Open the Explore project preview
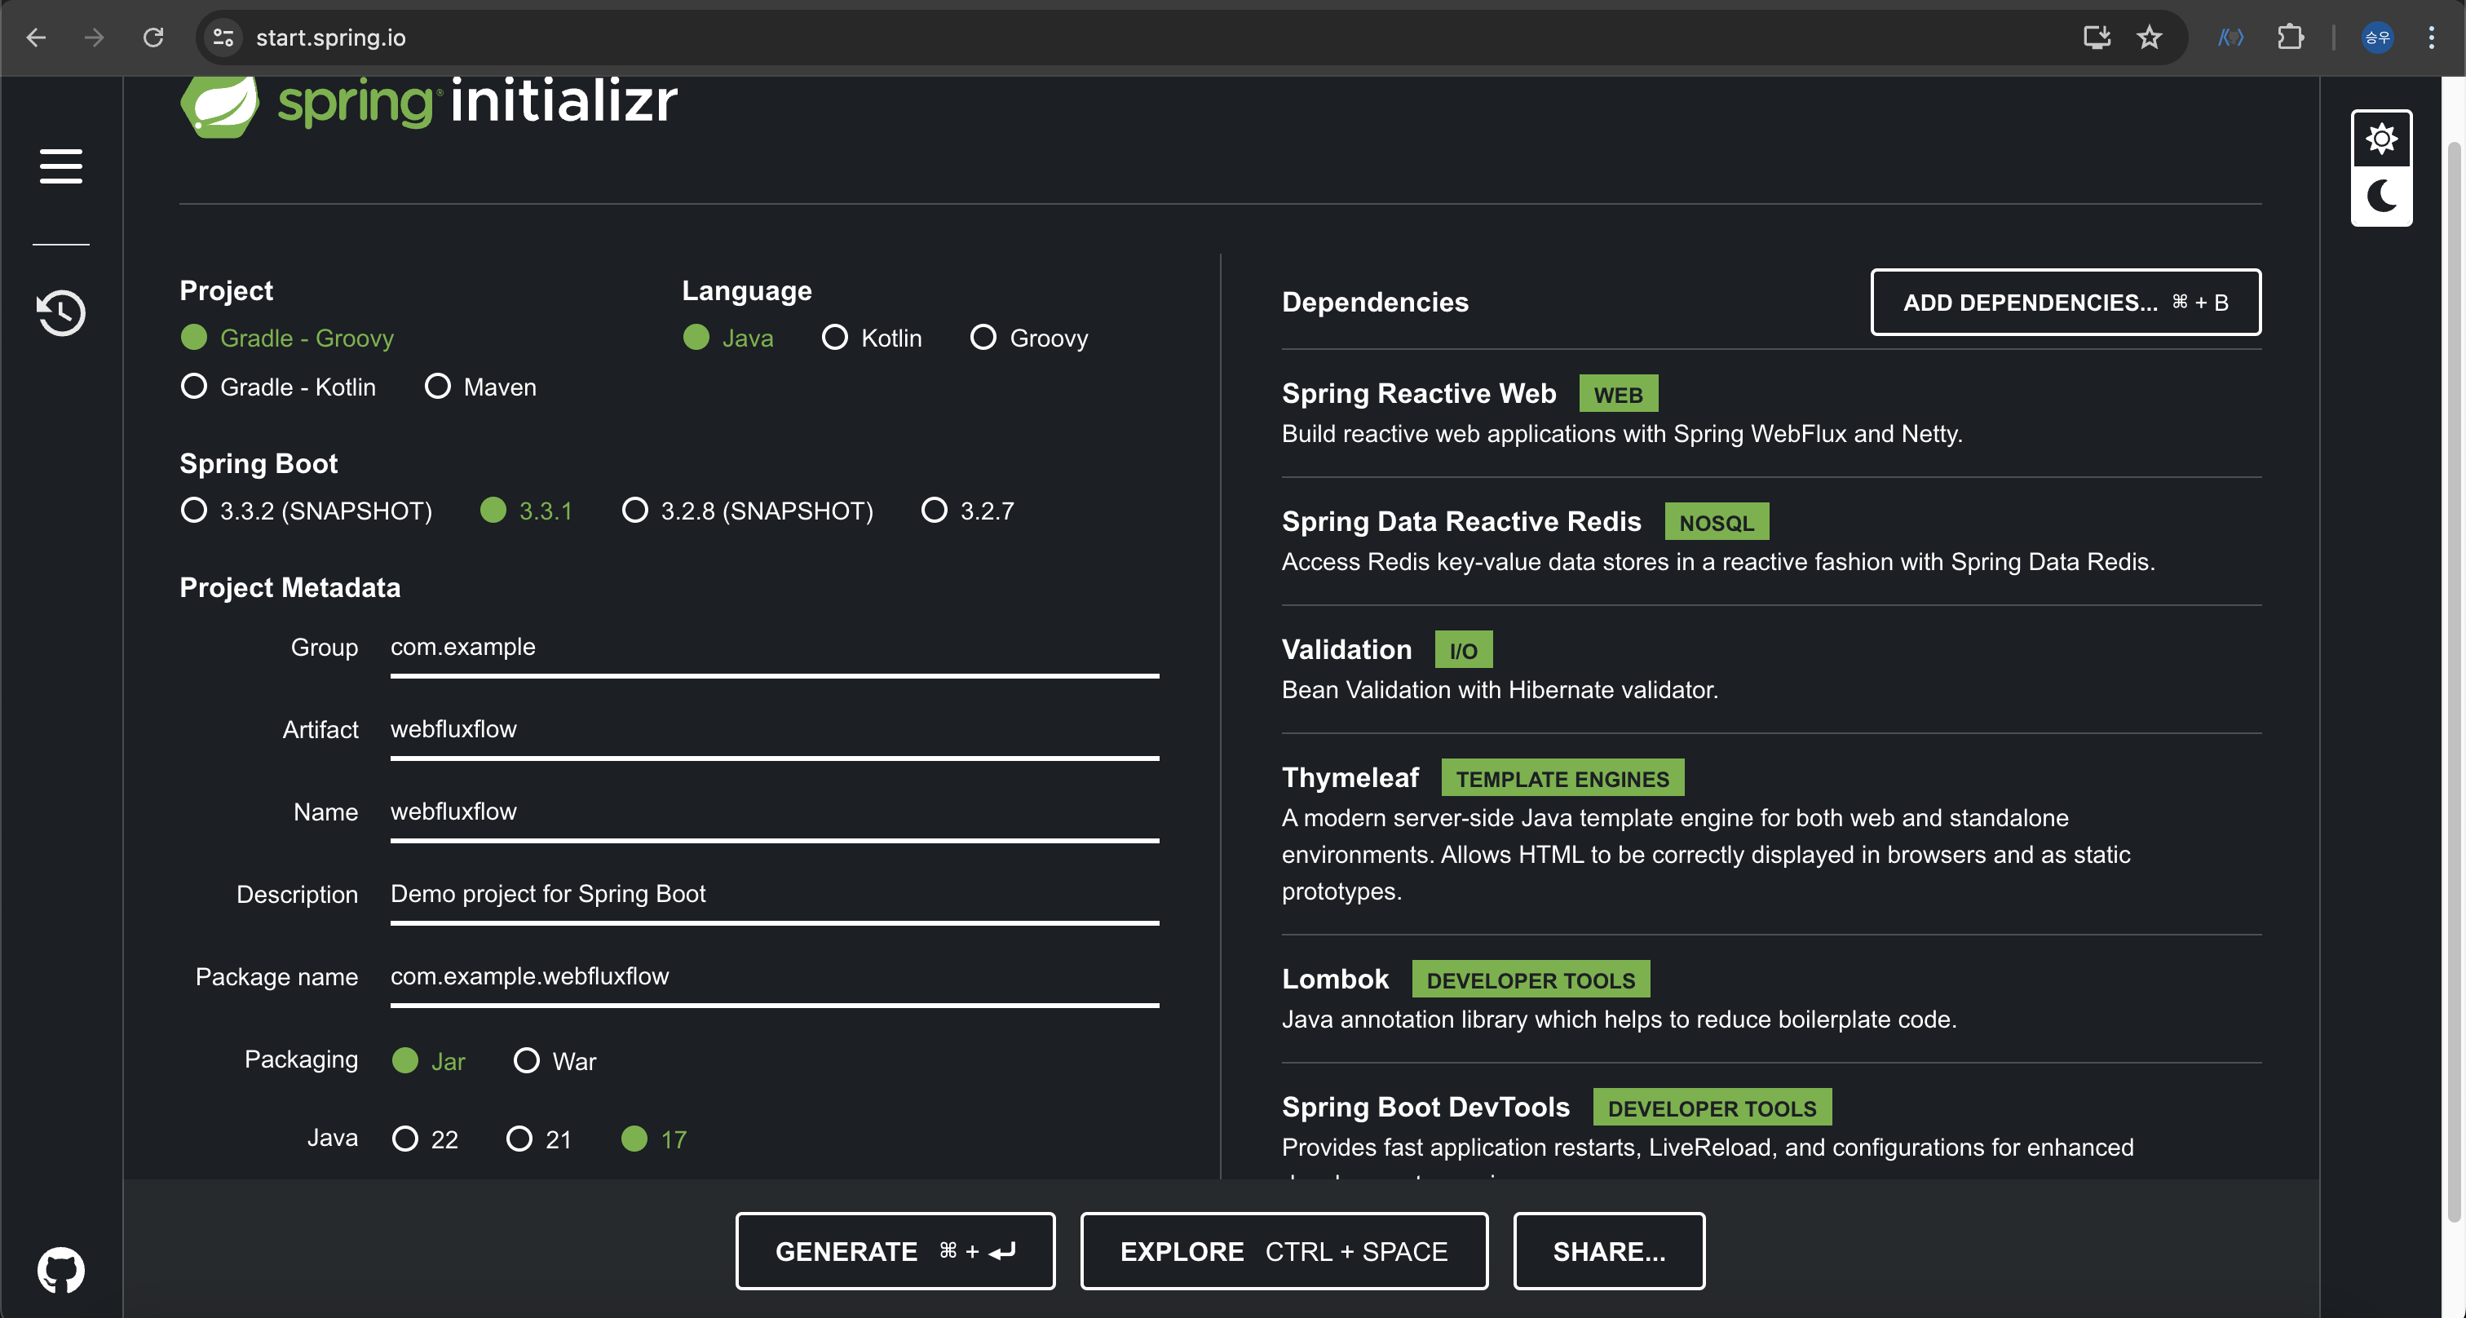2466x1318 pixels. click(x=1283, y=1251)
